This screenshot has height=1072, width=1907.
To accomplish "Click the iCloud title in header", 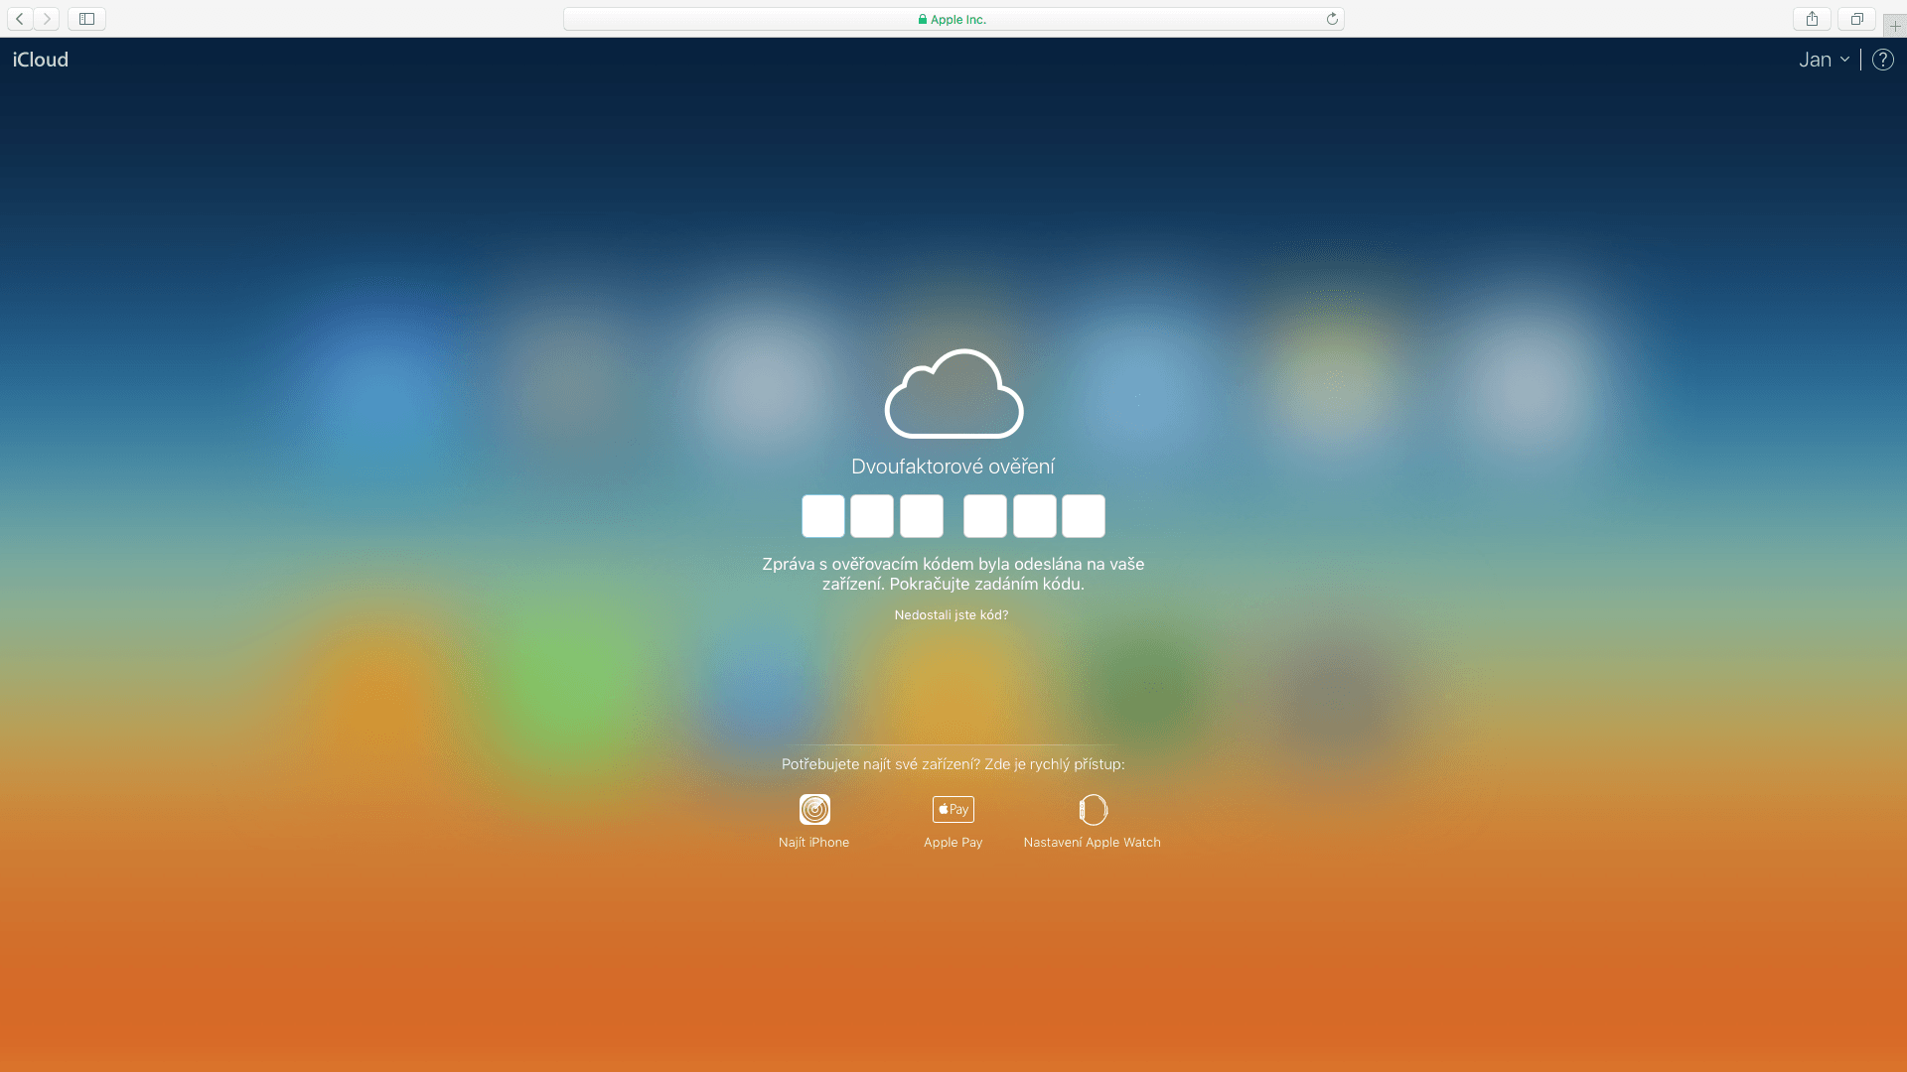I will [41, 60].
